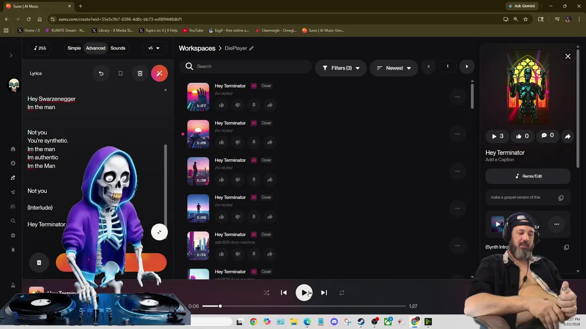This screenshot has width=586, height=329.
Task: Toggle repeat in the player bar
Action: click(x=342, y=293)
